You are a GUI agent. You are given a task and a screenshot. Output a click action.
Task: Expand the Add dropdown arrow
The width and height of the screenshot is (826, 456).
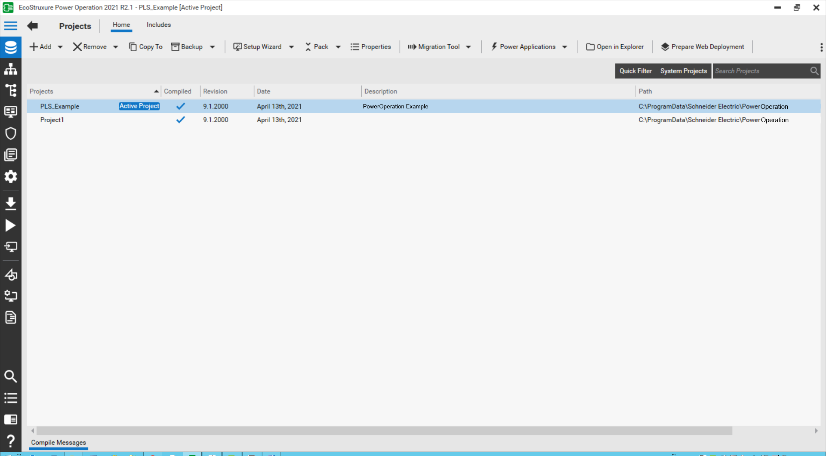(60, 47)
